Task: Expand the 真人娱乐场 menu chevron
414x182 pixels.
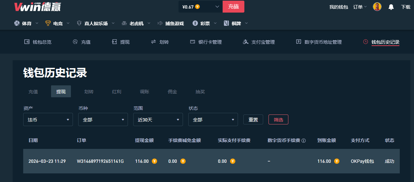Action: click(113, 23)
